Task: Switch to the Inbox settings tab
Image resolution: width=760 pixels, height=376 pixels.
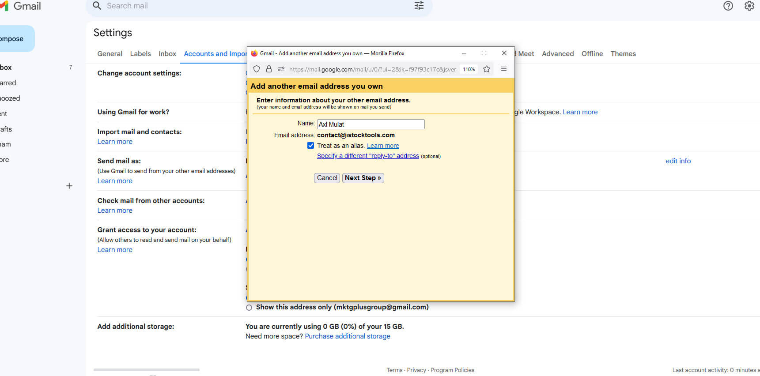Action: [167, 54]
